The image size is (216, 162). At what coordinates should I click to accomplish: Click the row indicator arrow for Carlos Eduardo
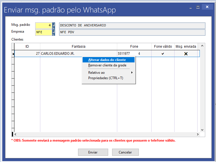(13, 54)
